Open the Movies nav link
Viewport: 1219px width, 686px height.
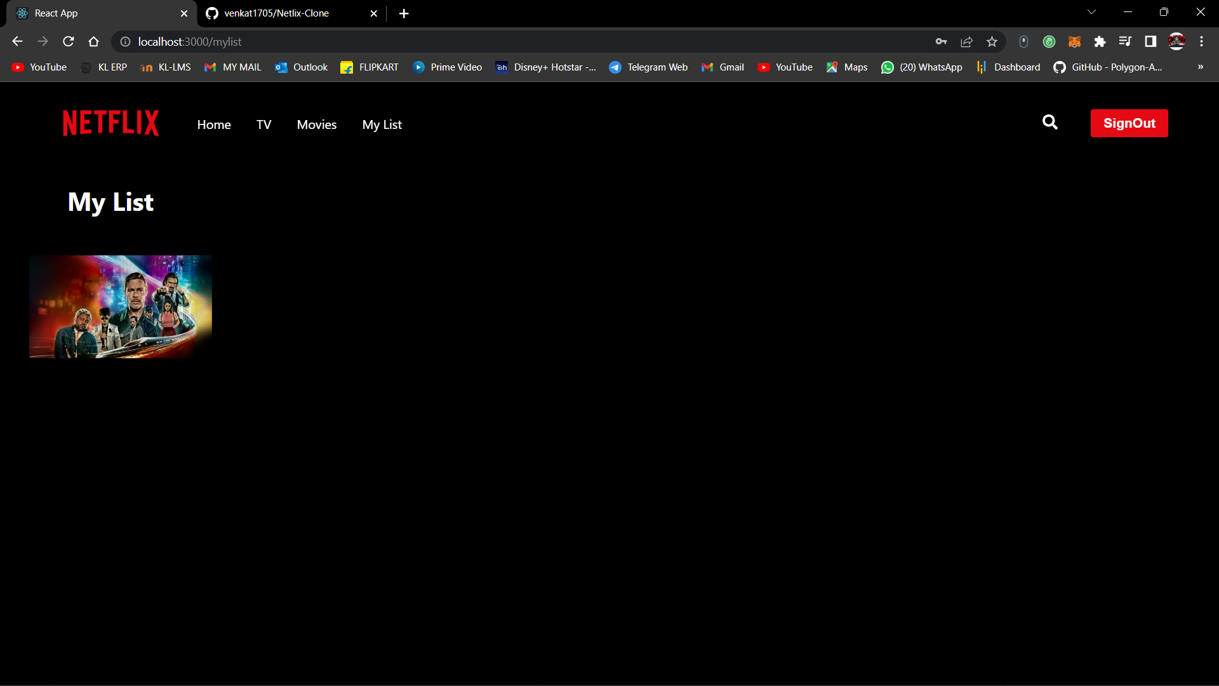click(317, 124)
